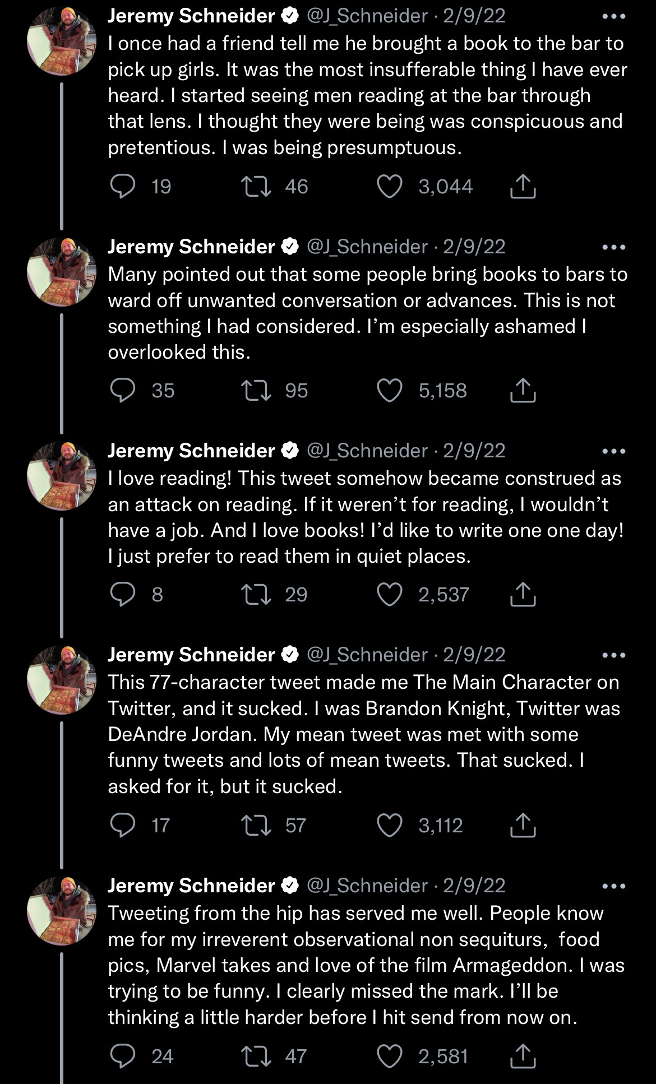Open more options on 'I love reading!' tweet
656x1084 pixels.
(613, 451)
